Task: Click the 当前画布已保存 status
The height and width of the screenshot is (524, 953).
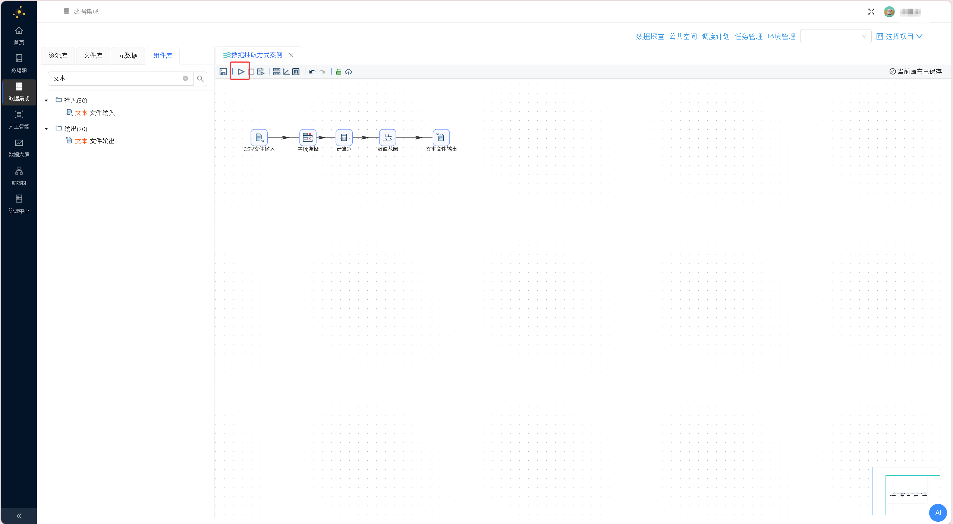Action: 916,71
